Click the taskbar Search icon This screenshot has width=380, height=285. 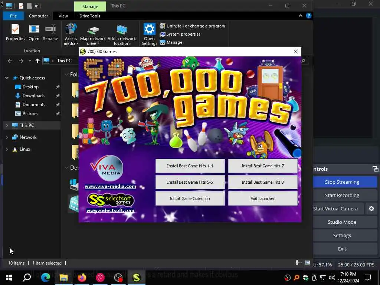[x=27, y=278]
